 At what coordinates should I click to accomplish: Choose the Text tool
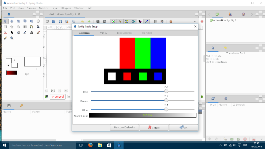(31, 32)
